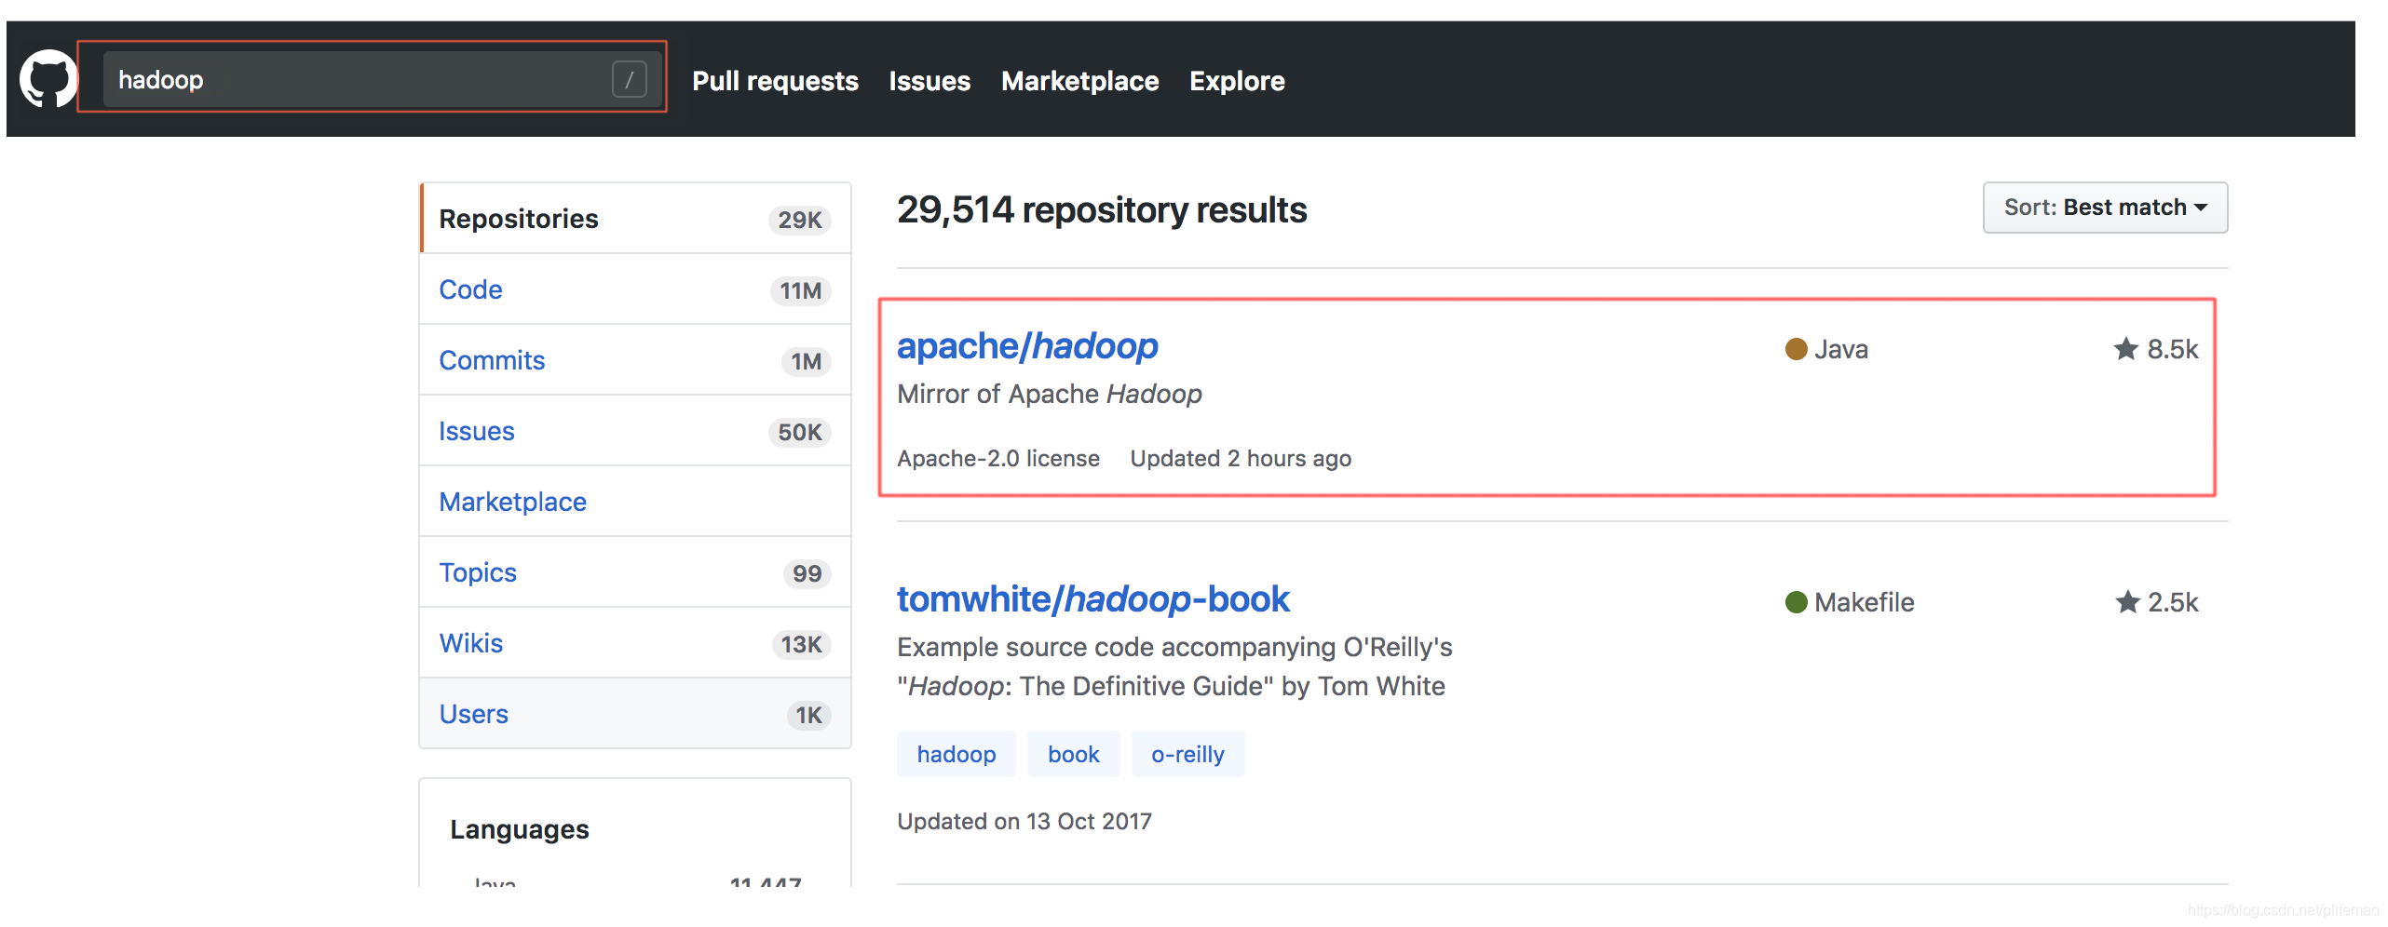This screenshot has width=2388, height=927.
Task: Click the book topic tag
Action: tap(1073, 754)
